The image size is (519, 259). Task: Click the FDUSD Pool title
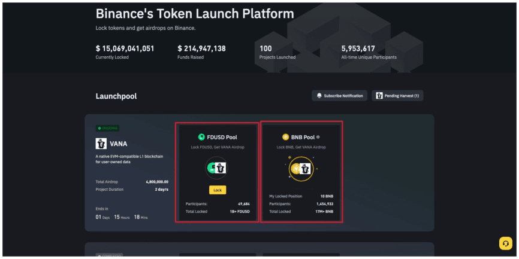tap(222, 137)
